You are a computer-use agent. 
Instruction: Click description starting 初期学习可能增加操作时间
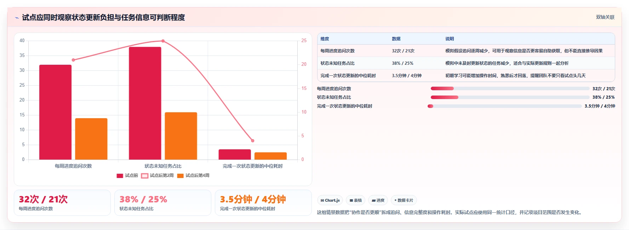coord(515,76)
